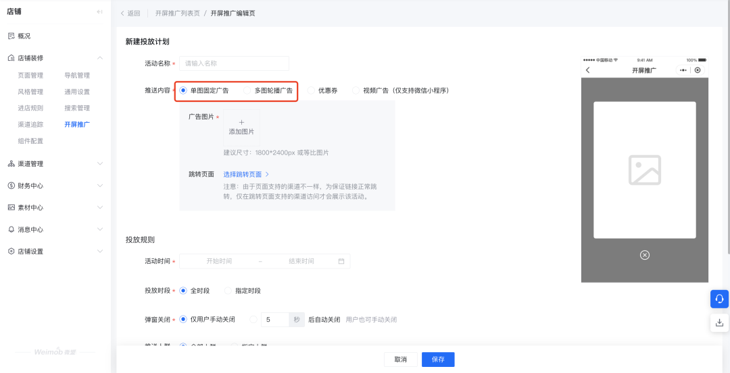
Task: Open 开屏推广 menu item
Action: pyautogui.click(x=77, y=124)
